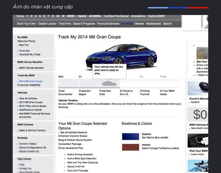Click Production Ends timeline step

[x=105, y=93]
